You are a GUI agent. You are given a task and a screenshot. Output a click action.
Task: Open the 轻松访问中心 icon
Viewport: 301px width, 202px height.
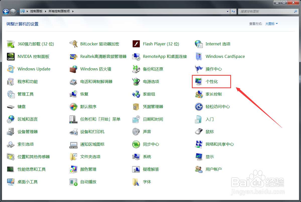pyautogui.click(x=199, y=107)
